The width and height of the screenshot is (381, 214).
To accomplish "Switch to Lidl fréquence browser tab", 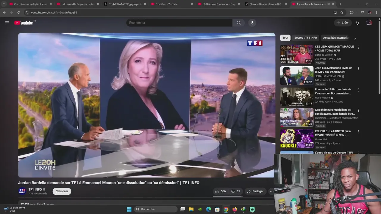I will tap(77, 4).
